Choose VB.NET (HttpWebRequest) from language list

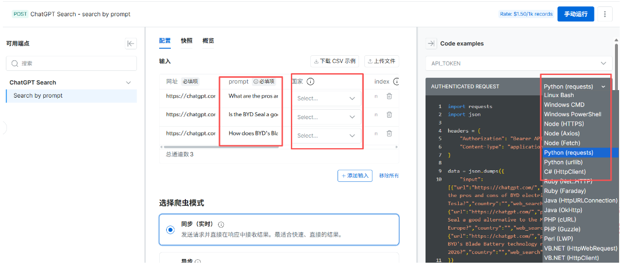(579, 248)
